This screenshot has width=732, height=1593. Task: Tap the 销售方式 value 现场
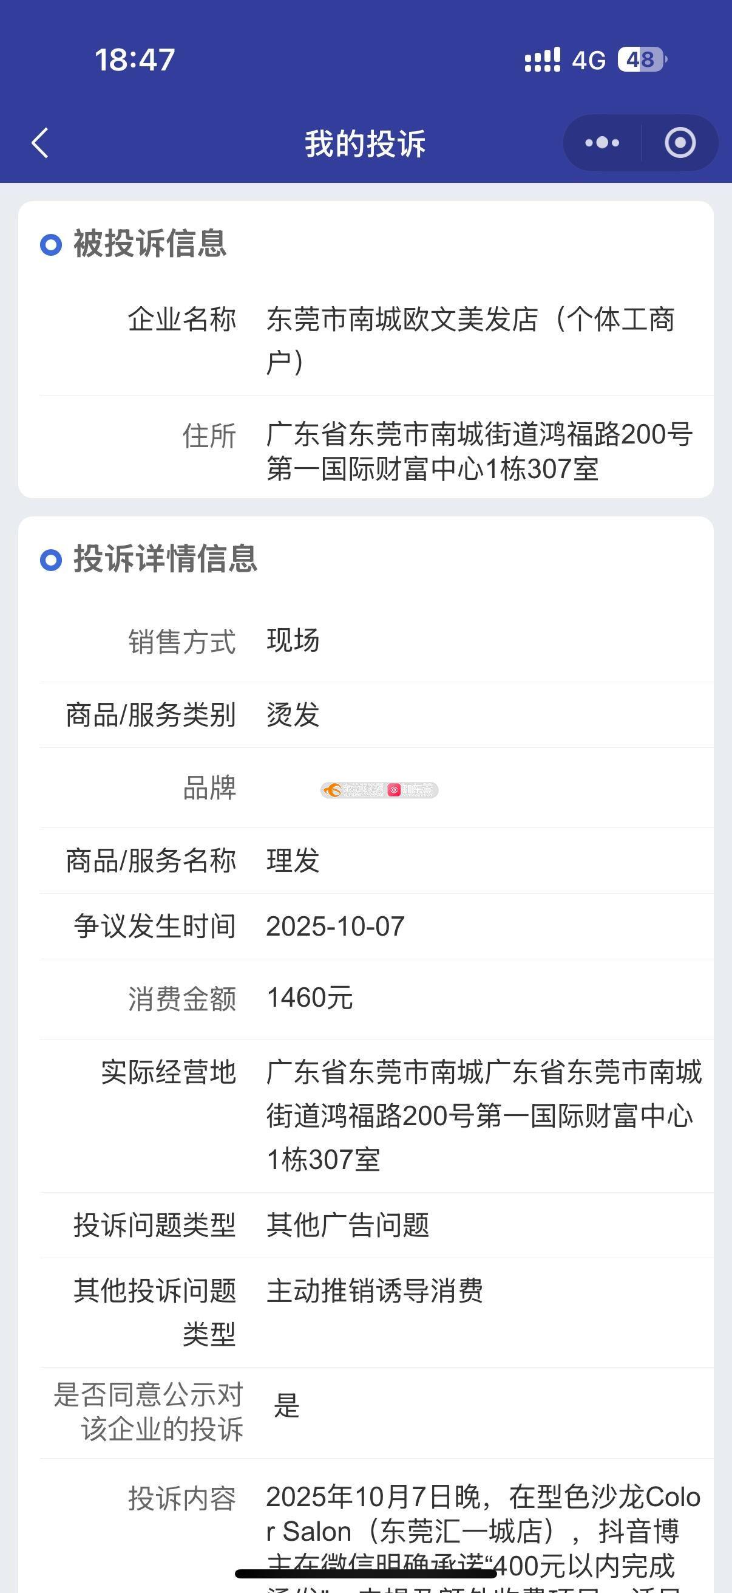click(x=293, y=640)
